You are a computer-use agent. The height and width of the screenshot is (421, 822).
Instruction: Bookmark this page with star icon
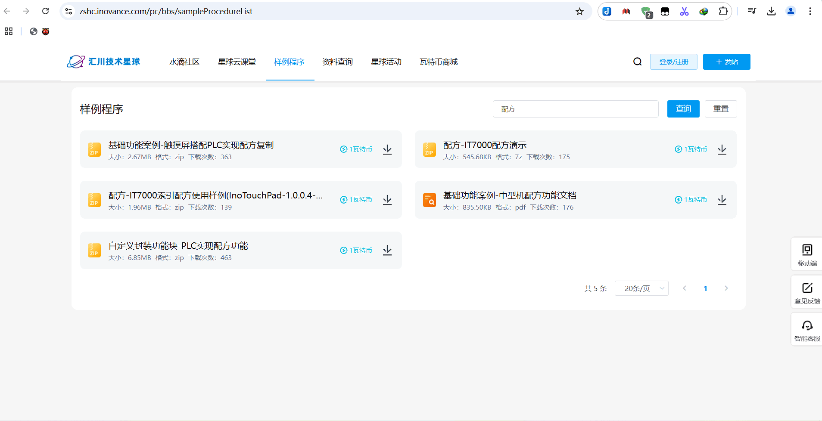coord(579,12)
